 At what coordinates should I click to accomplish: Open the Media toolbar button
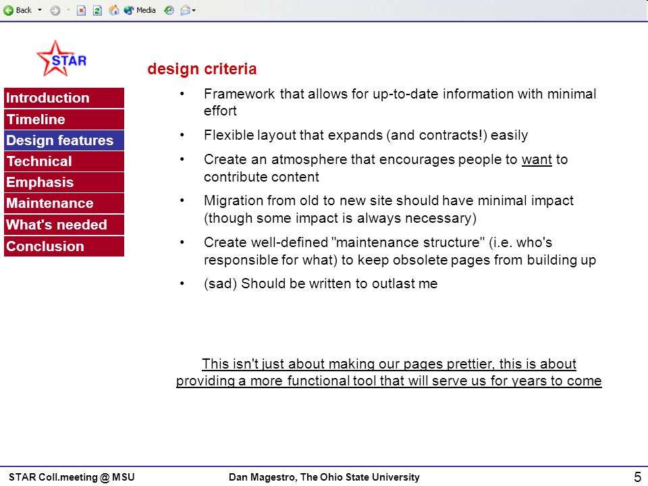(140, 10)
